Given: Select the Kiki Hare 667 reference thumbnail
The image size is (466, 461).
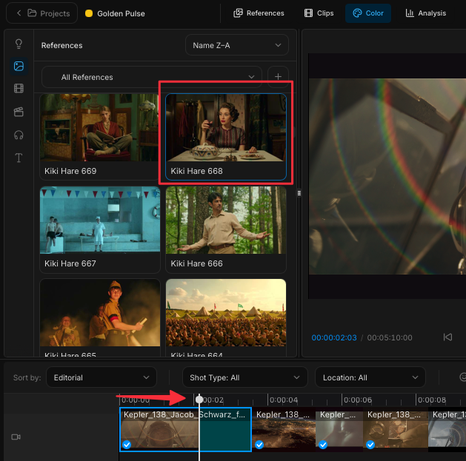Looking at the screenshot, I should [x=100, y=229].
